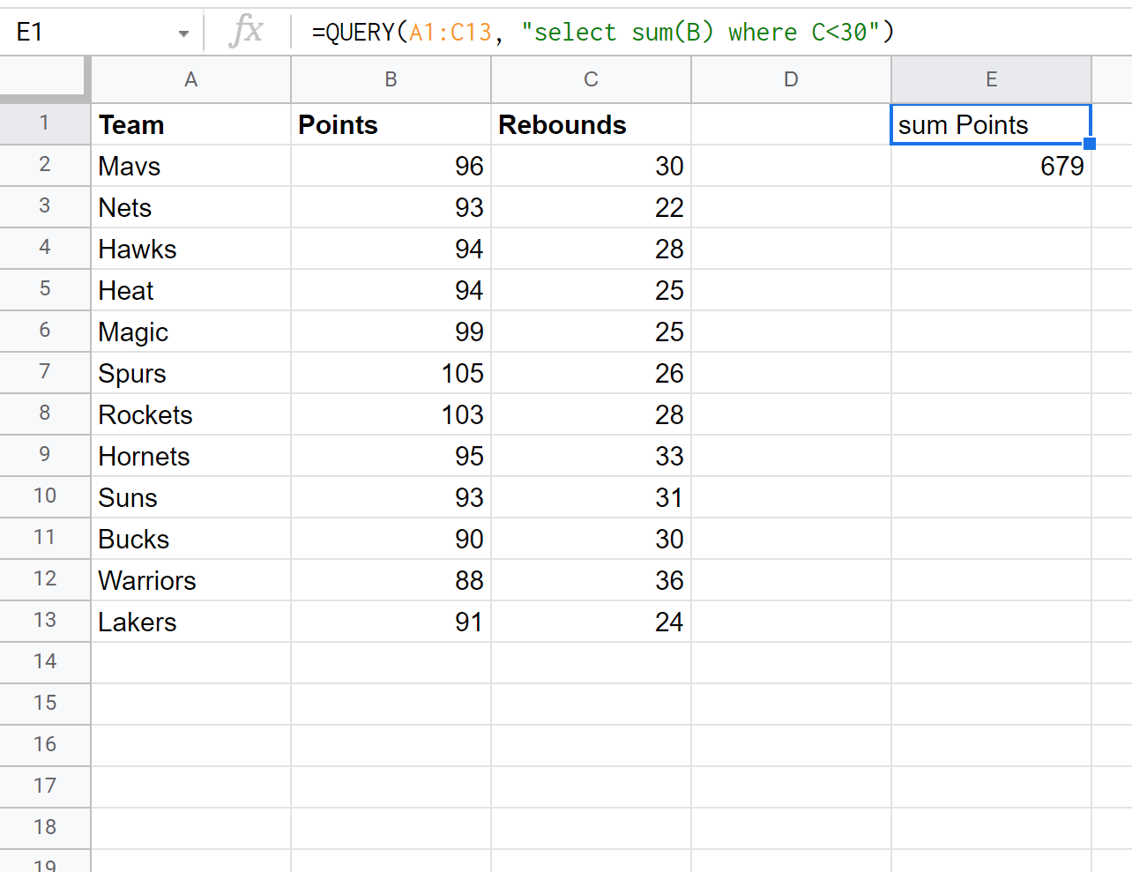Select the cell containing 679
Viewport: 1132px width, 872px height.
[991, 166]
